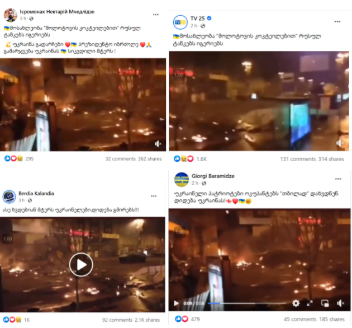Play the Berdia Kalandia video with the center play button
Screen dimensions: 352x328
[x=81, y=265]
